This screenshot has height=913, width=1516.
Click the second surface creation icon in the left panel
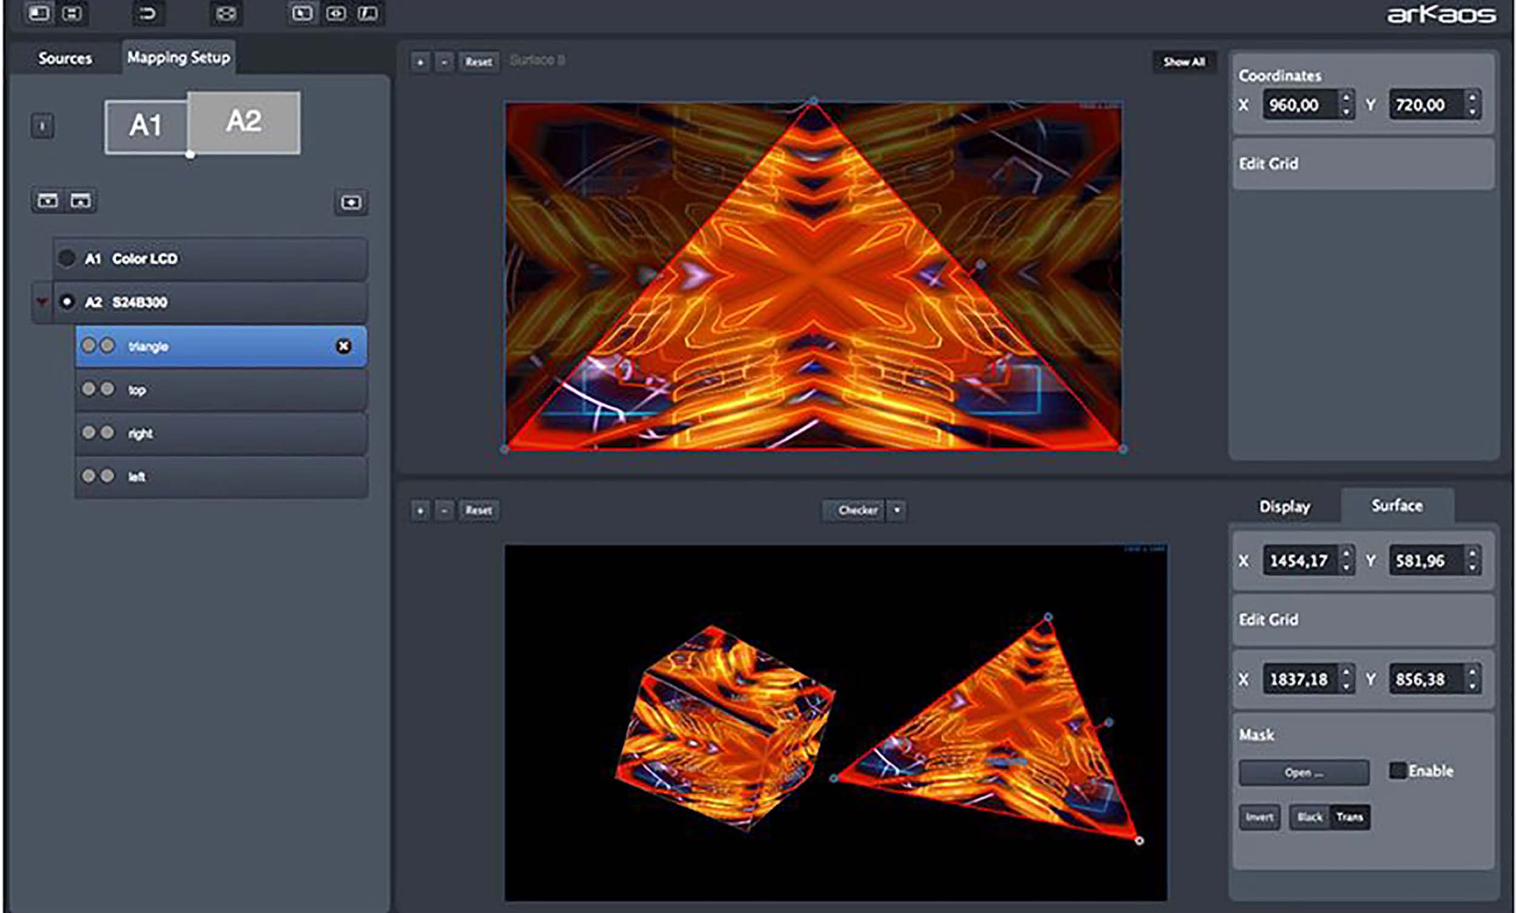click(82, 200)
